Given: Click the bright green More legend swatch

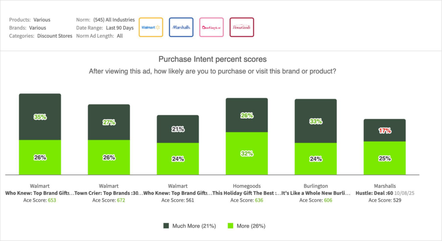Looking at the screenshot, I should point(230,226).
